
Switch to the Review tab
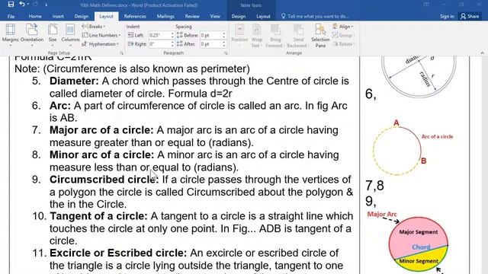(192, 16)
